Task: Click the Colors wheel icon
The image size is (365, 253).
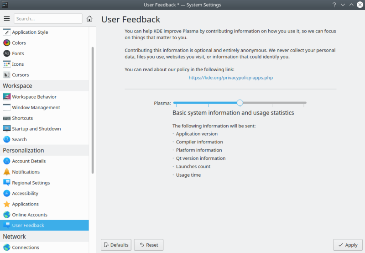Action: click(x=6, y=42)
